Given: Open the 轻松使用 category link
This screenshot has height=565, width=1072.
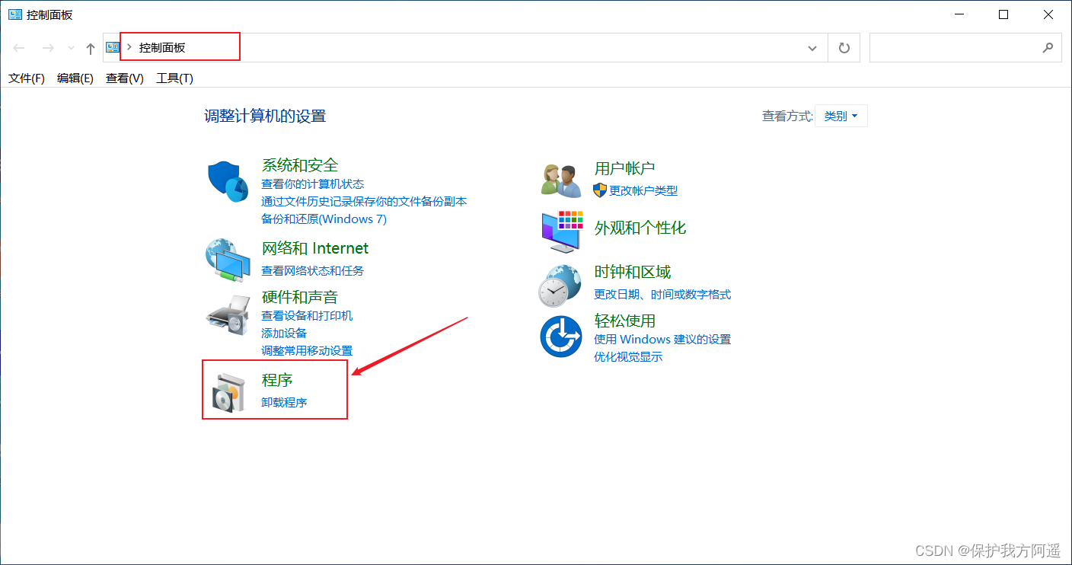Looking at the screenshot, I should 625,321.
